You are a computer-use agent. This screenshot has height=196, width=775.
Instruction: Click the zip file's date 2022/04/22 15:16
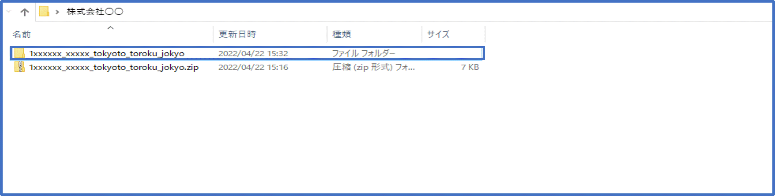tap(253, 67)
